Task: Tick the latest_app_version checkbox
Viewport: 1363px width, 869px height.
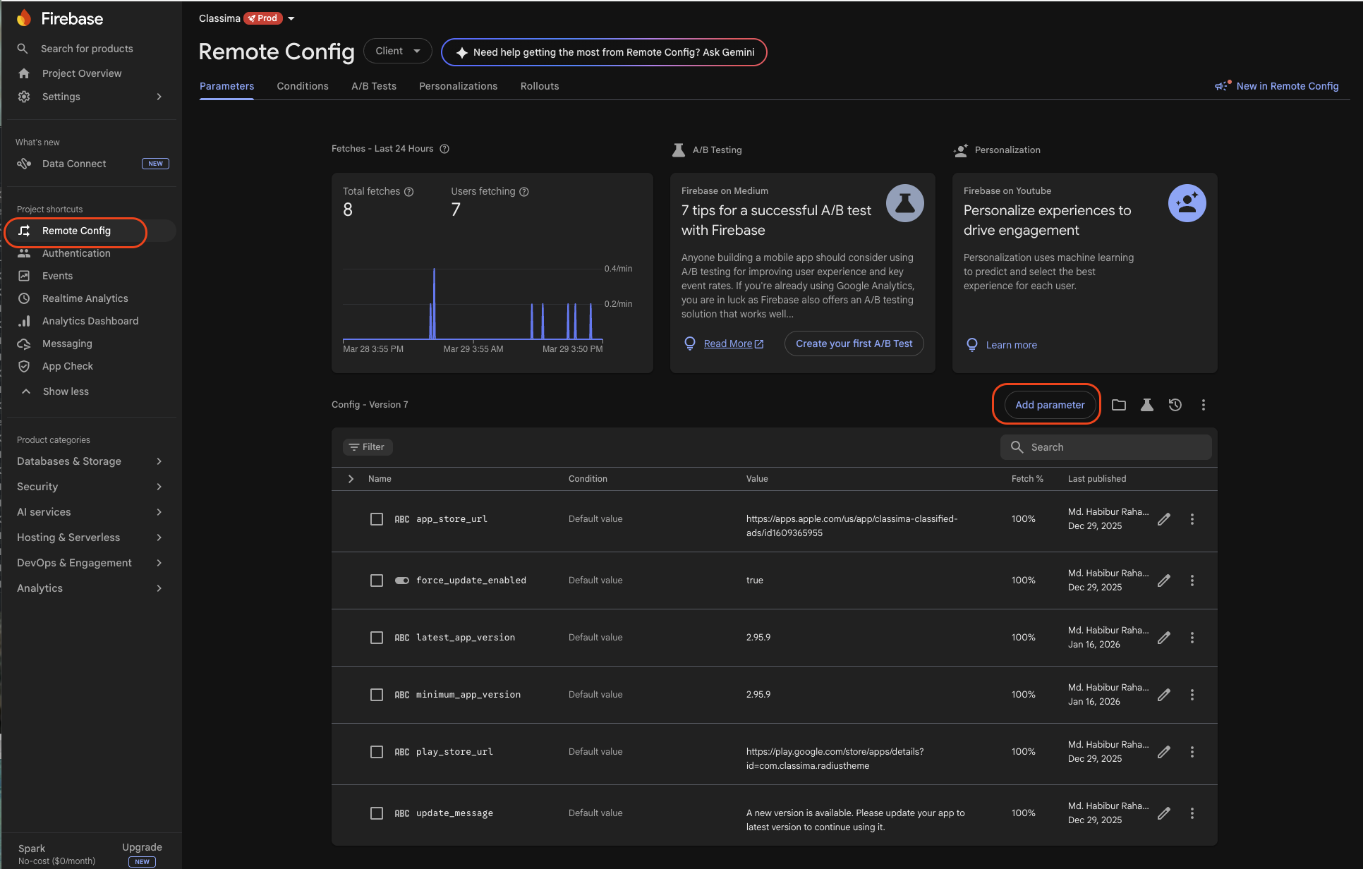Action: [377, 638]
